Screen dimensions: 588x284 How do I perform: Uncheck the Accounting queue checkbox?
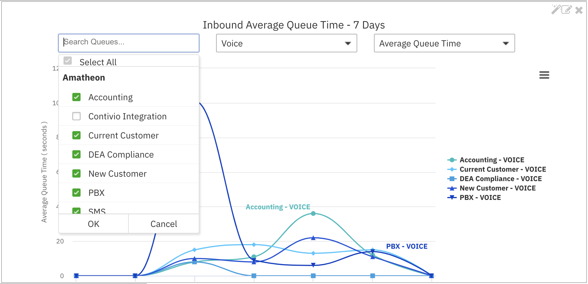76,97
